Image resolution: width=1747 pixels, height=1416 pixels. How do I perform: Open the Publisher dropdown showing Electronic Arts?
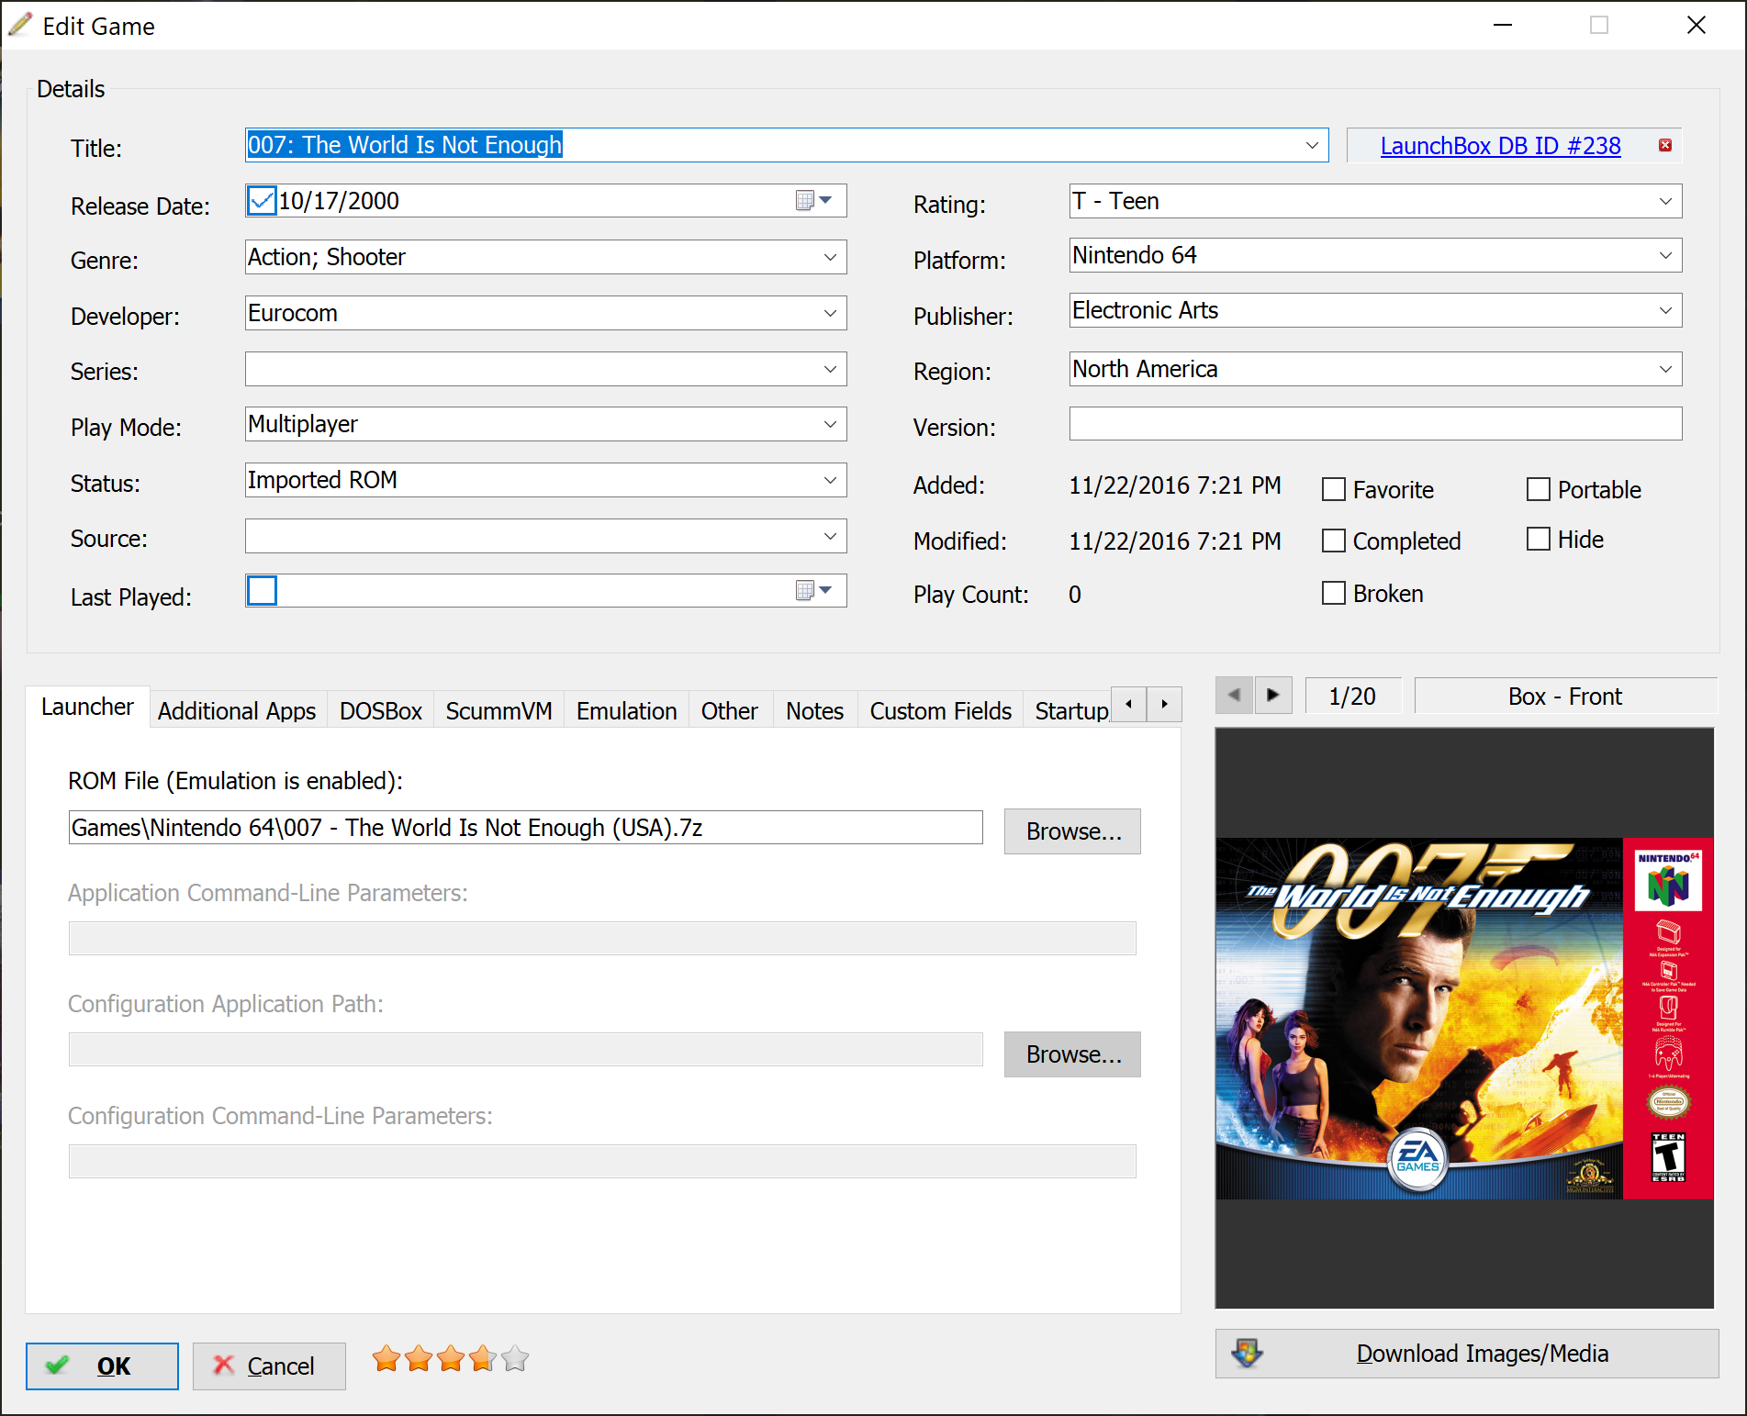pyautogui.click(x=1665, y=310)
